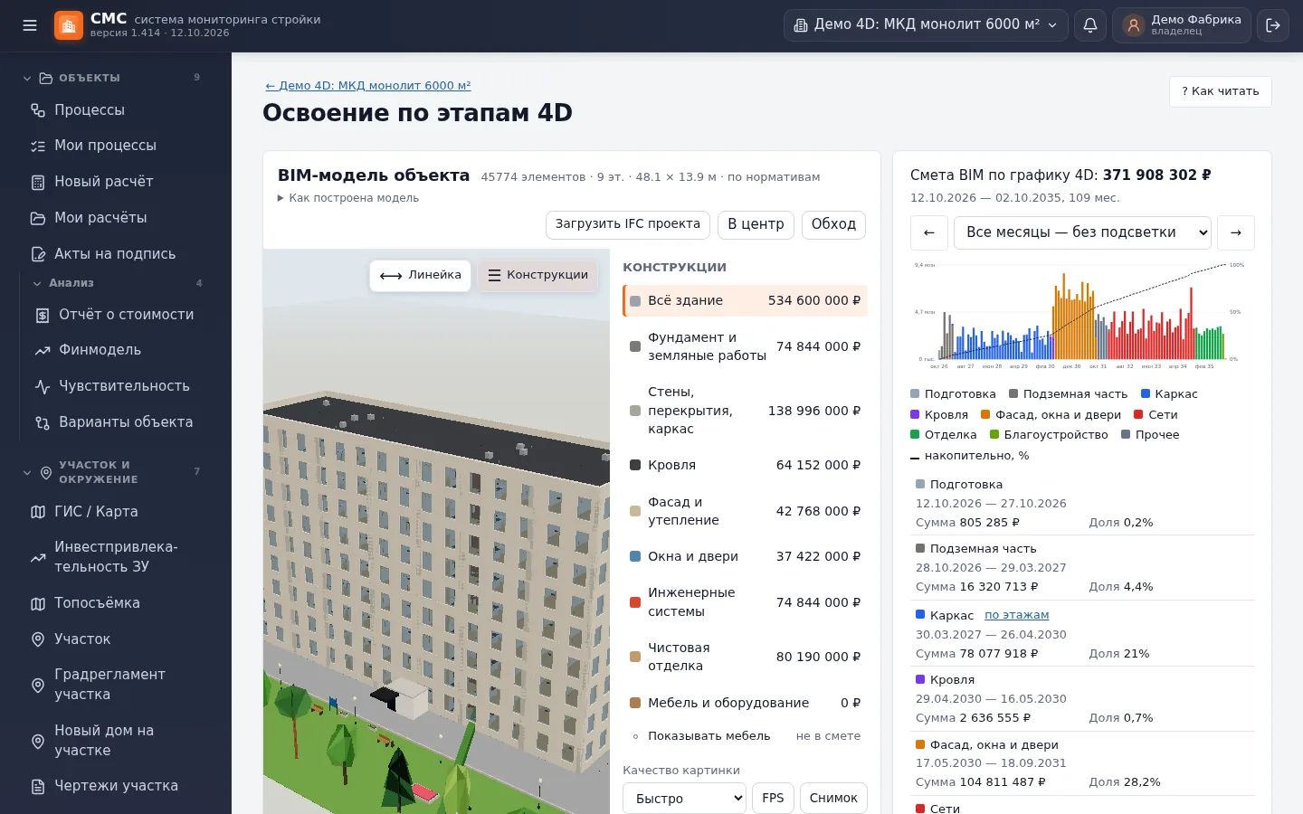The image size is (1303, 814).
Task: Open the project selector dropdown
Action: [x=926, y=25]
